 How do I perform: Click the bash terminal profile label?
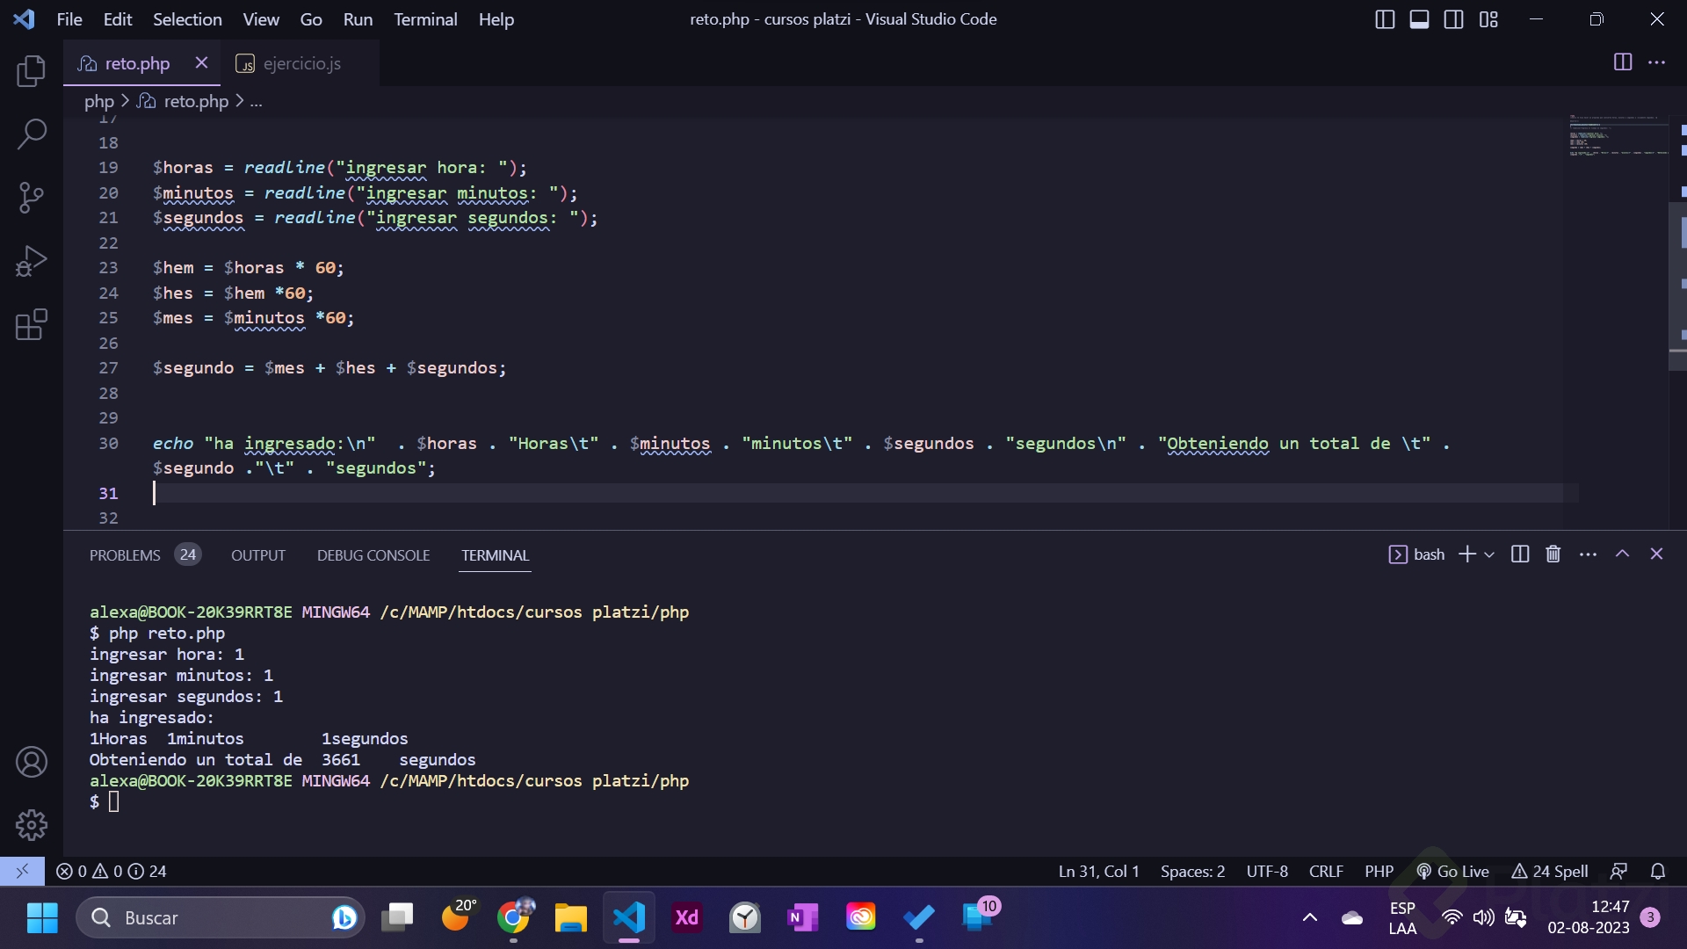click(x=1416, y=554)
